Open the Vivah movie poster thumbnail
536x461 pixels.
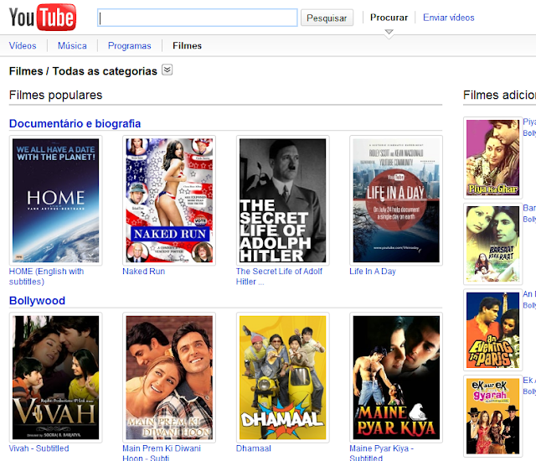tap(56, 377)
